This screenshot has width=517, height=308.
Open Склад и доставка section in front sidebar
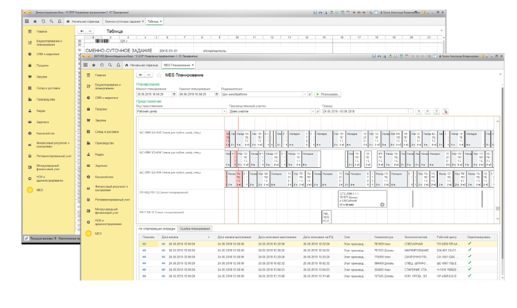point(107,132)
